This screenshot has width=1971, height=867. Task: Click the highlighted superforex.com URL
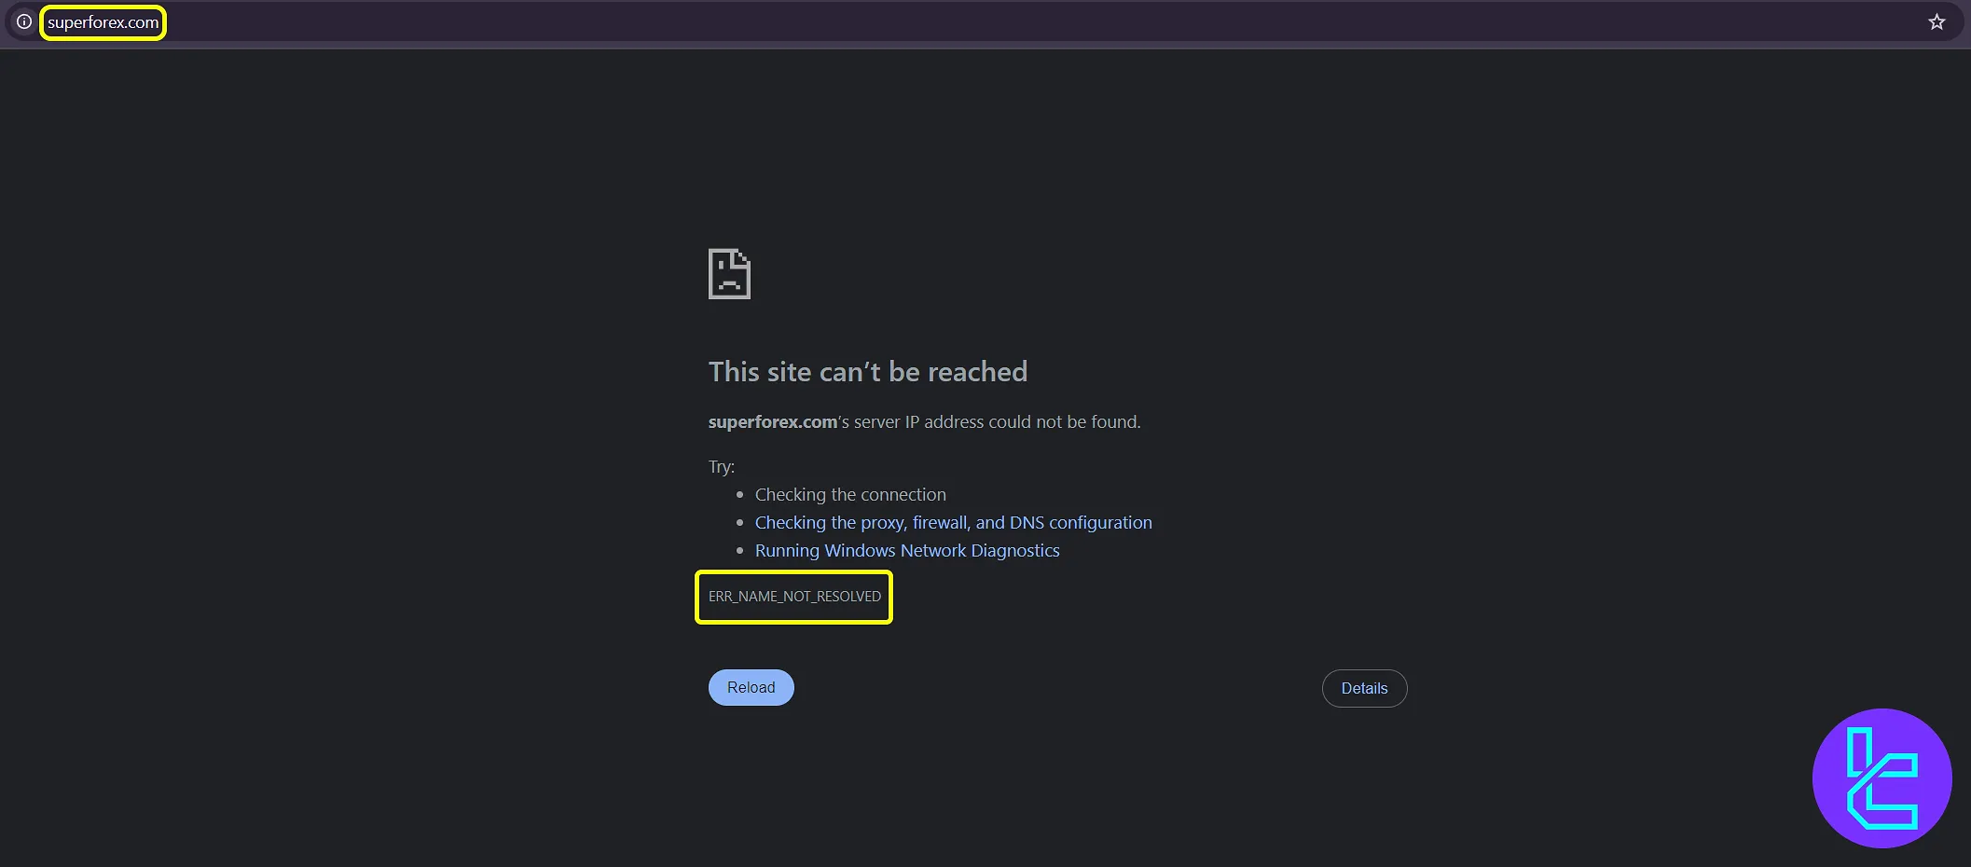pyautogui.click(x=103, y=21)
